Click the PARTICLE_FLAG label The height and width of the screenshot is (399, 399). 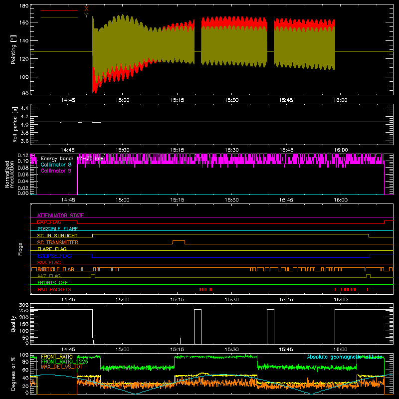[56, 269]
